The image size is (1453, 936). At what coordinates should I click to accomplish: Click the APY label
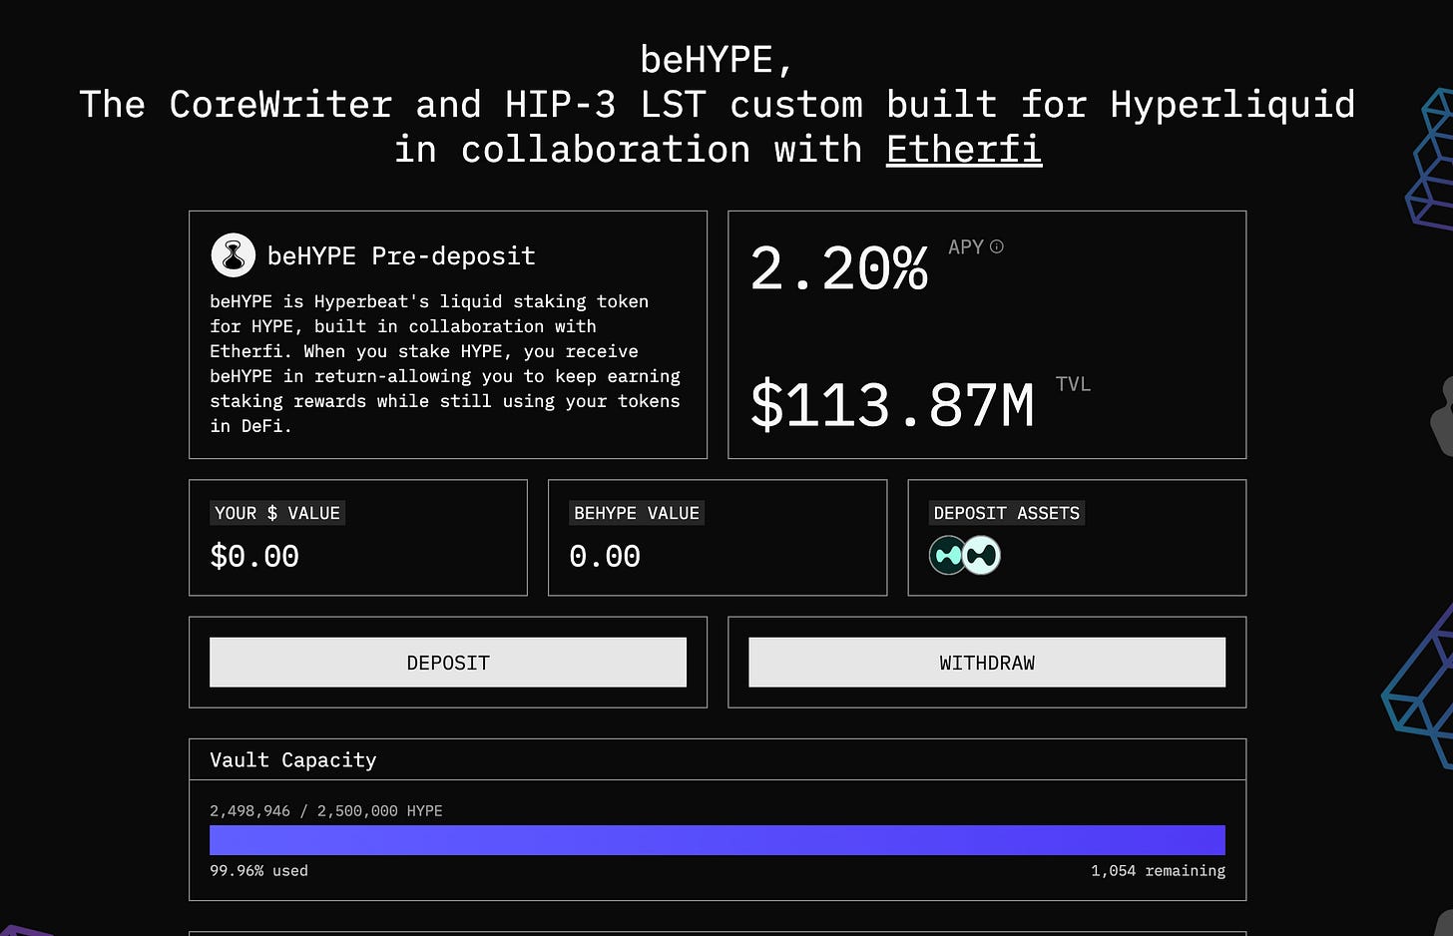coord(966,246)
